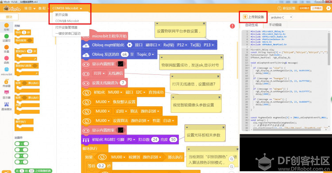Click pattern swatch on second 显示内置图案 block
The width and height of the screenshot is (332, 173).
(121, 130)
